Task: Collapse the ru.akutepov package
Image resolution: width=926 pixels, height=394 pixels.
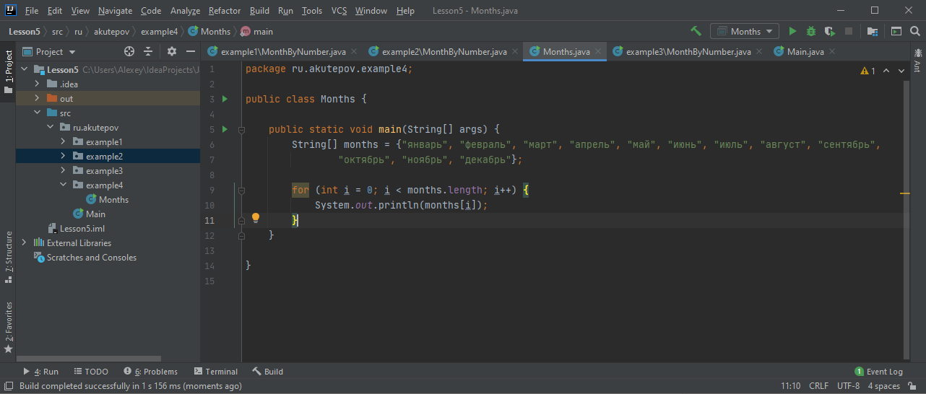Action: [51, 128]
